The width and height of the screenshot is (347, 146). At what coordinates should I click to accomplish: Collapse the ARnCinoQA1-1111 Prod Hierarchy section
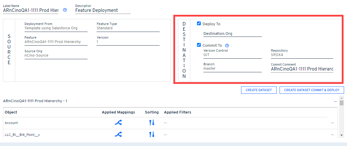click(x=335, y=102)
